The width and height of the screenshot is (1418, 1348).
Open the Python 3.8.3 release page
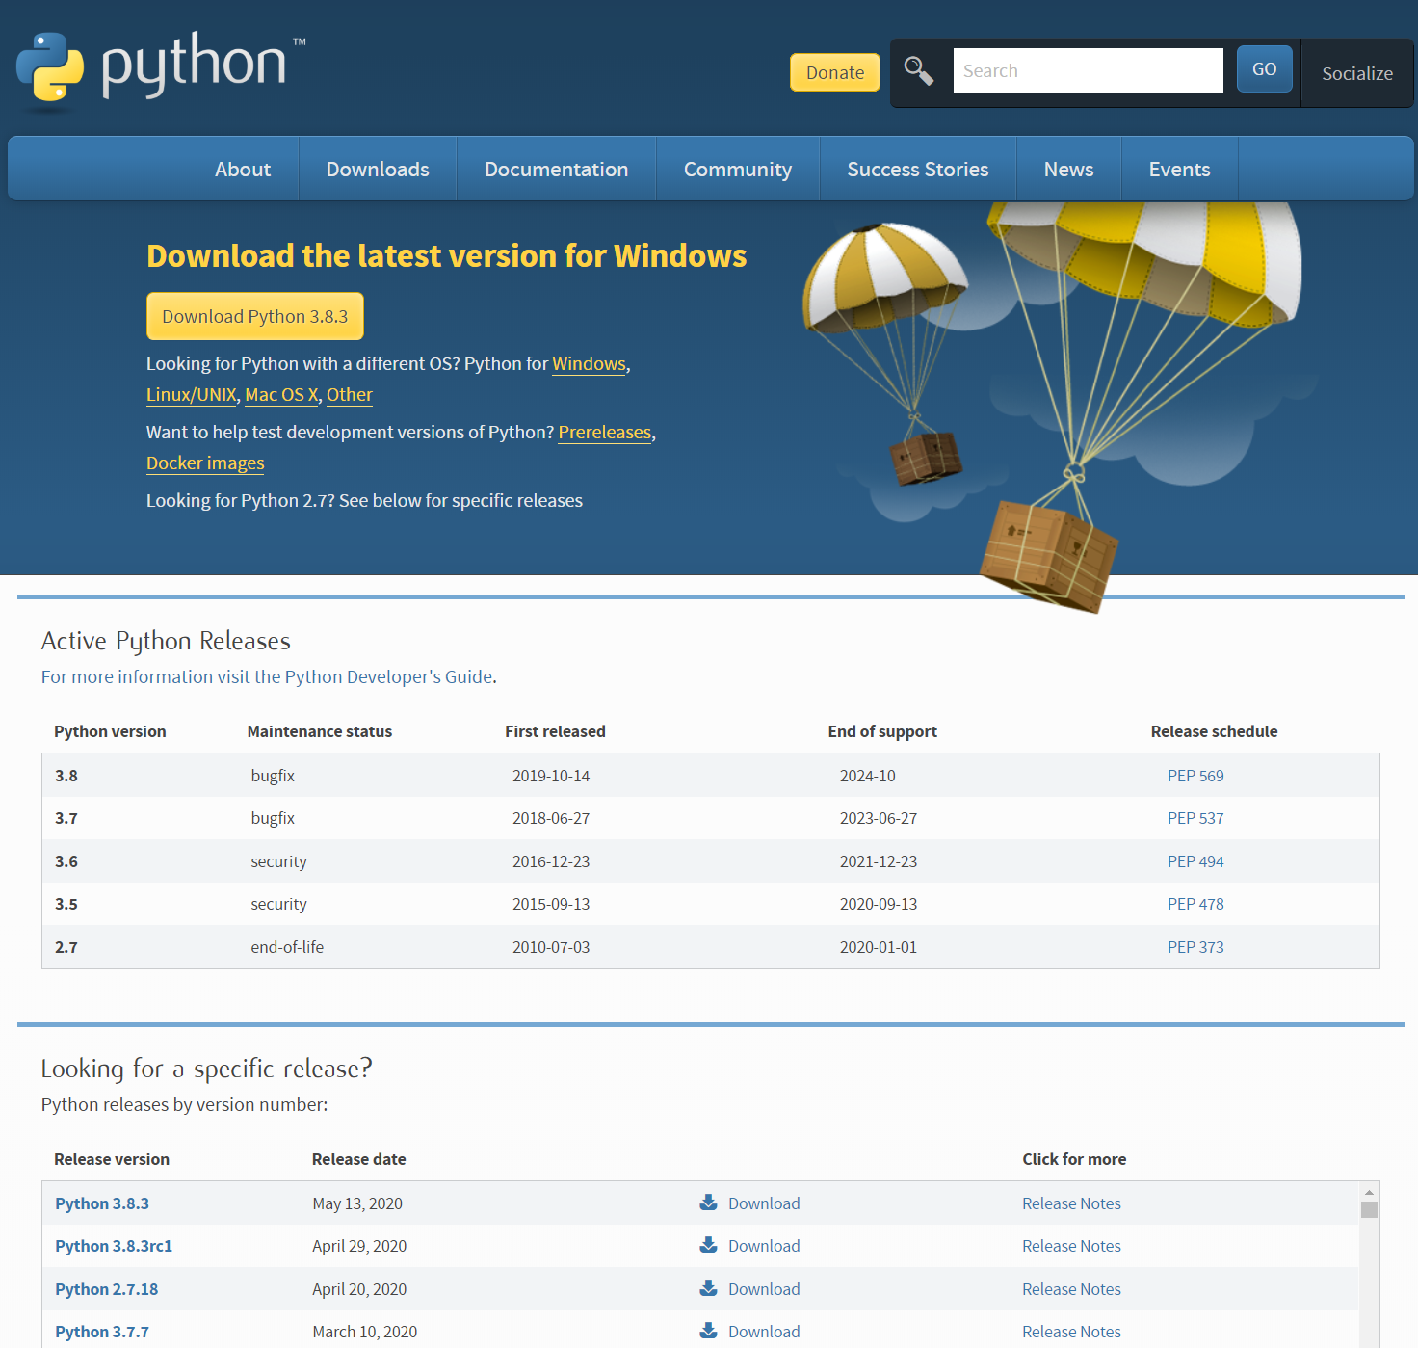[102, 1203]
